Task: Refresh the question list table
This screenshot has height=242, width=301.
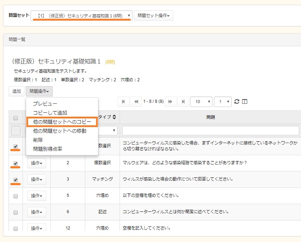Action: 236,102
